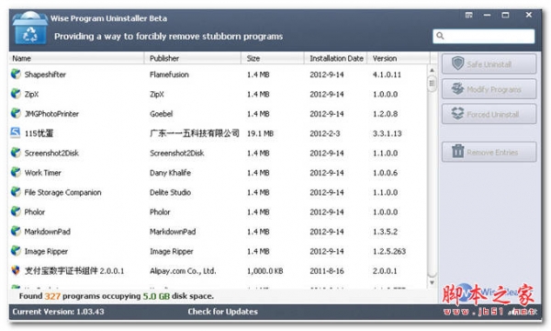Select the File Storage Companion name
Image resolution: width=551 pixels, height=331 pixels.
[62, 192]
